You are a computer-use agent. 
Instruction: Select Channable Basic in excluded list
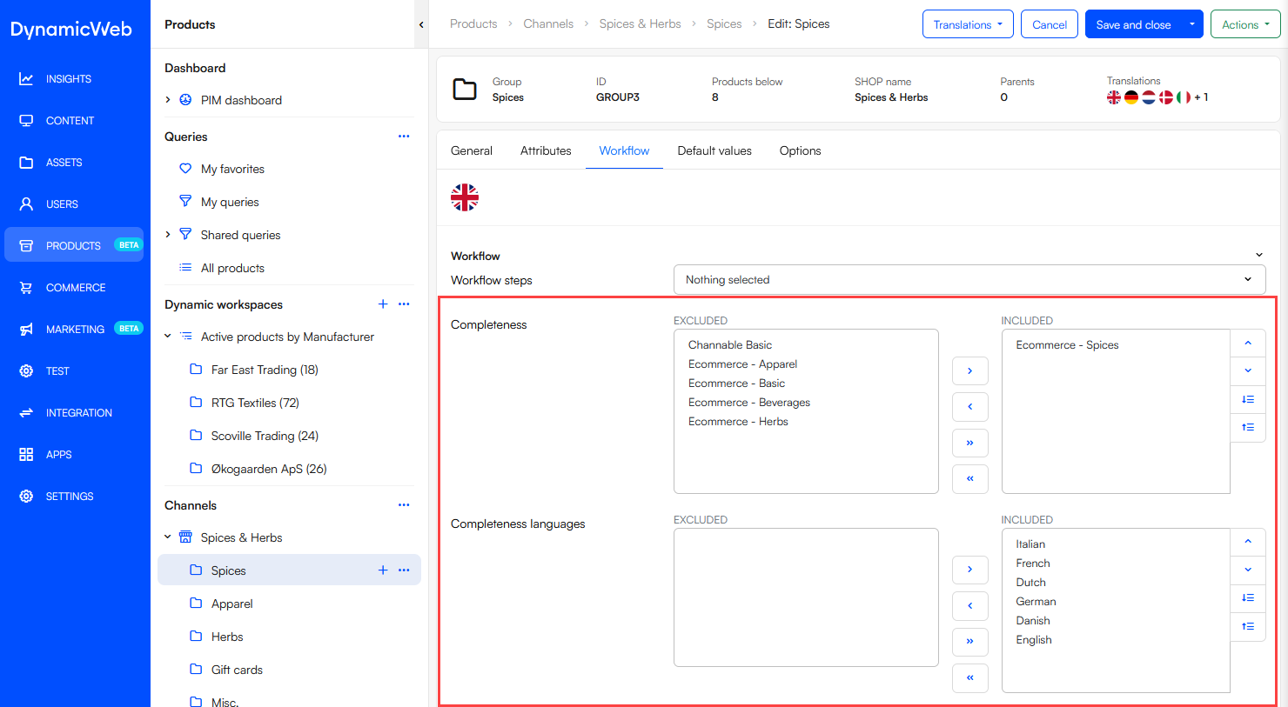coord(730,345)
